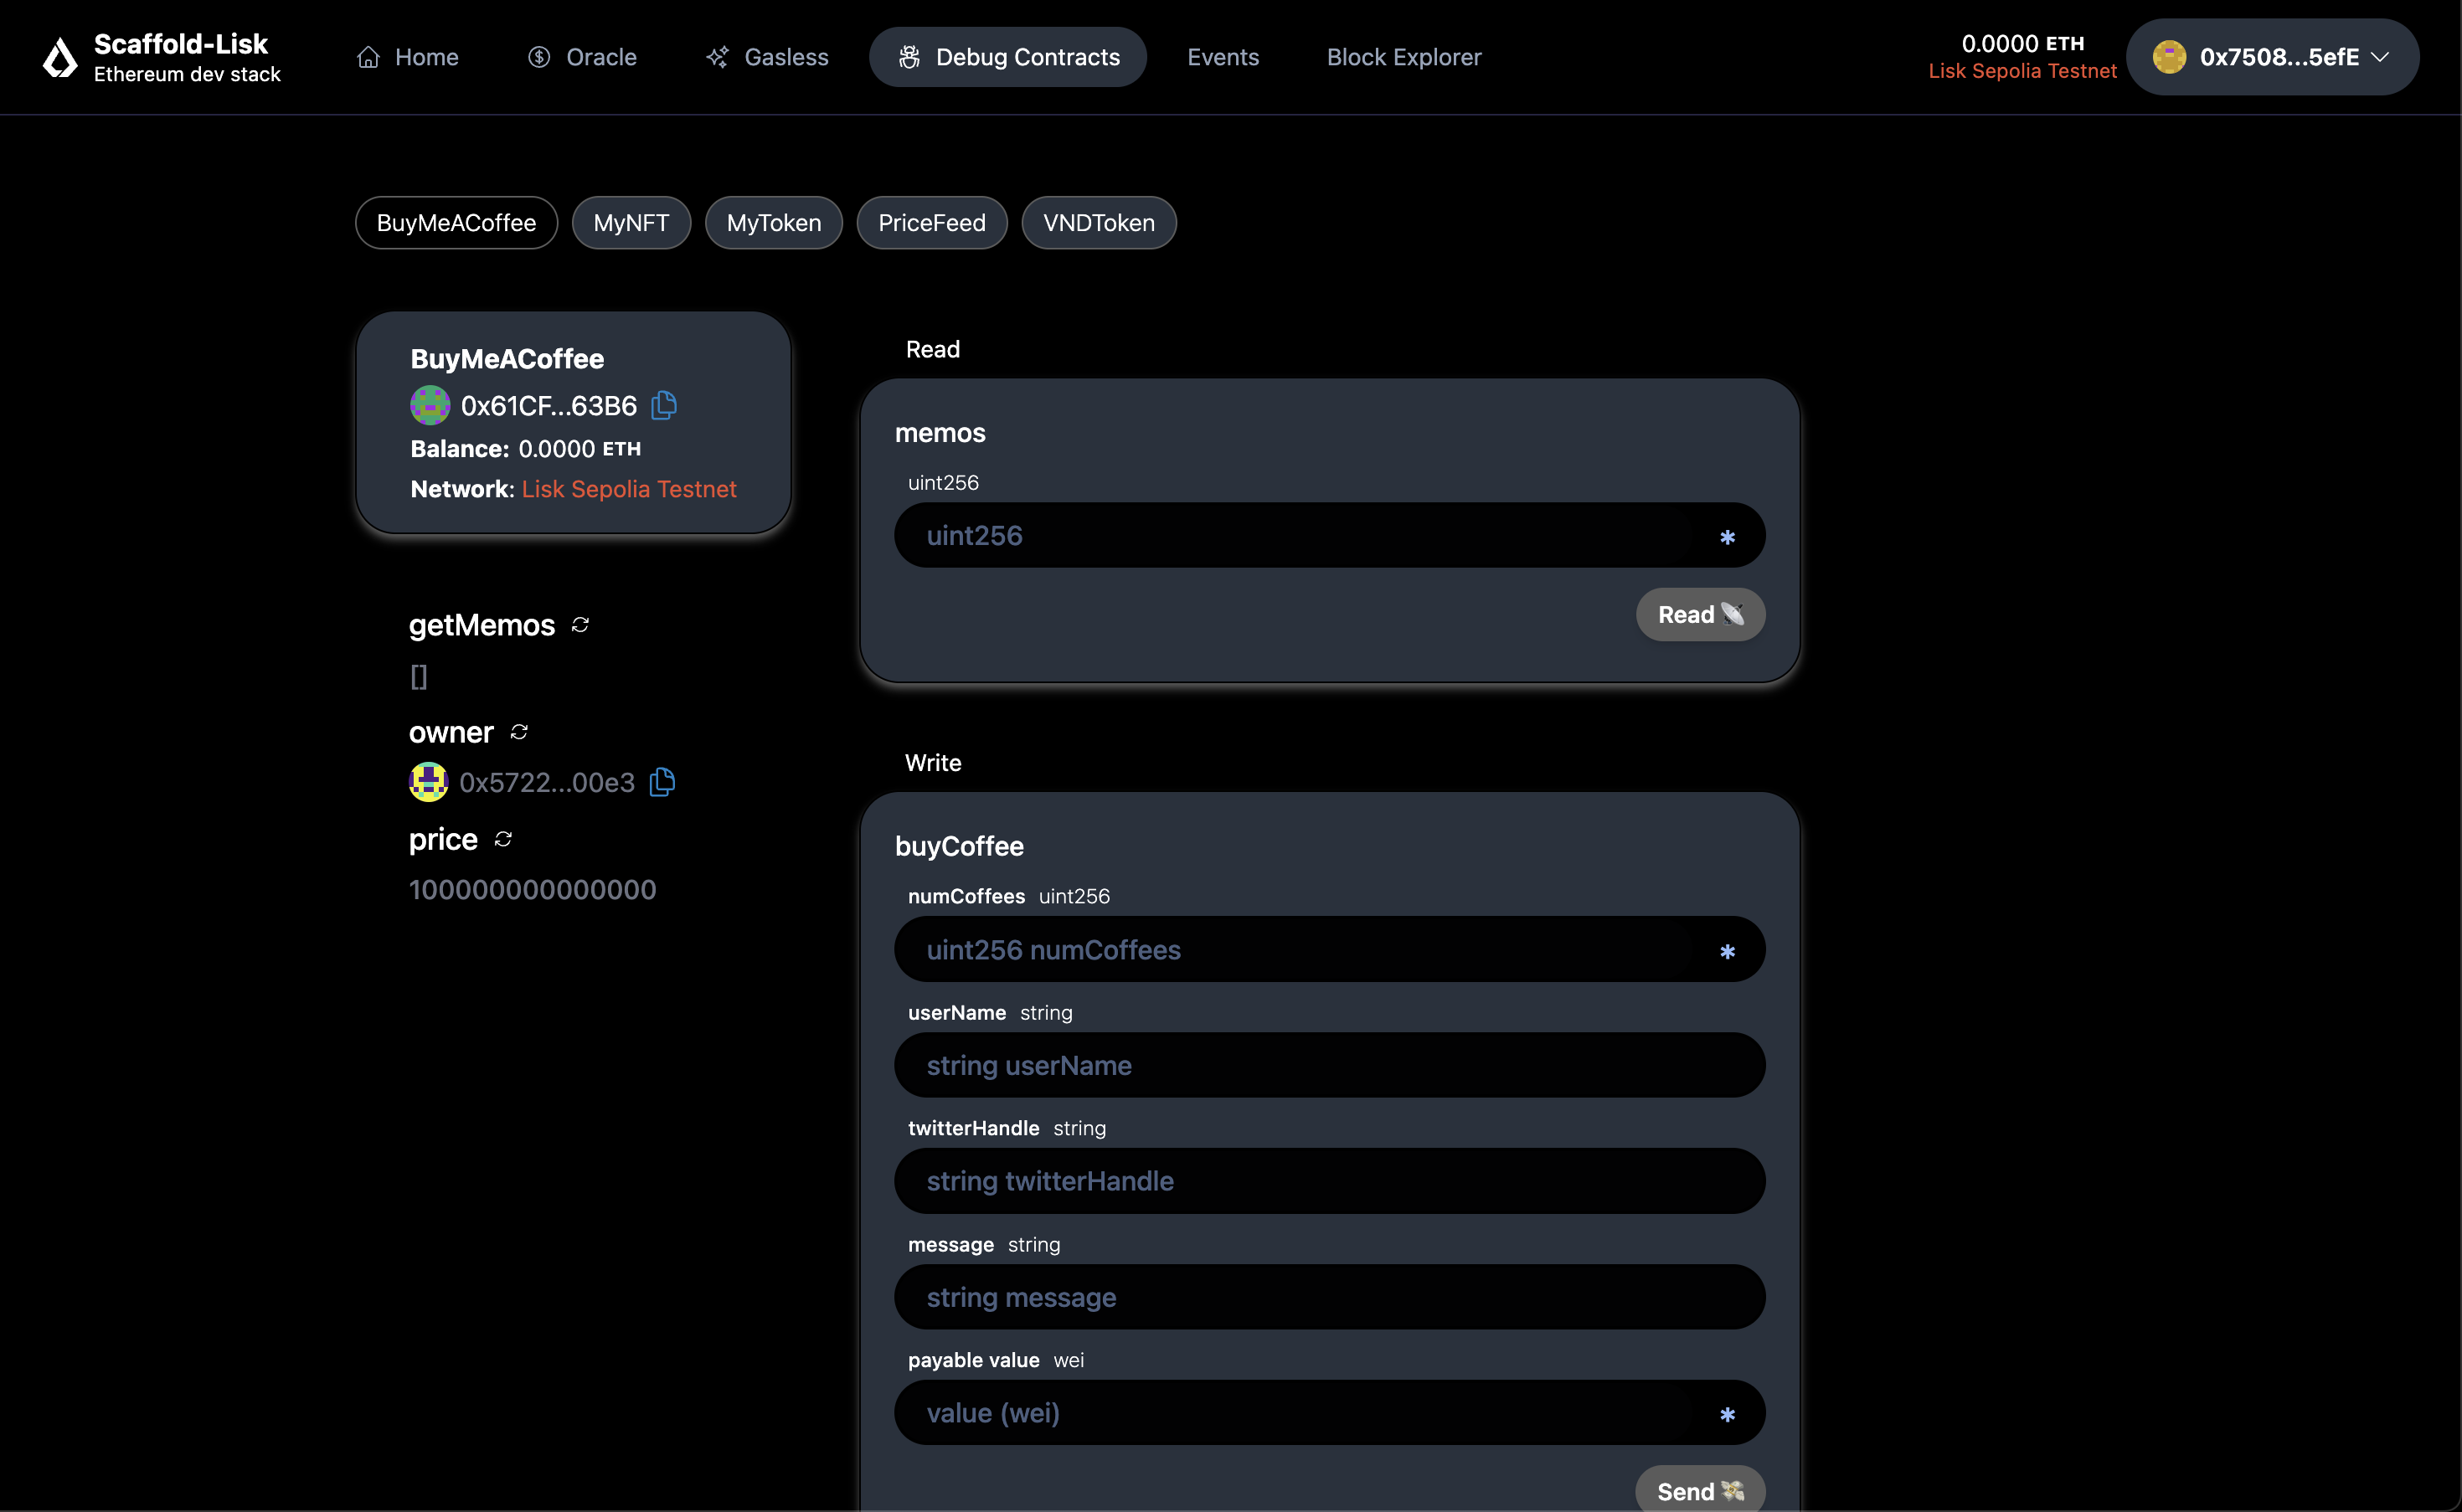
Task: Open Block Explorer from navigation
Action: coord(1403,57)
